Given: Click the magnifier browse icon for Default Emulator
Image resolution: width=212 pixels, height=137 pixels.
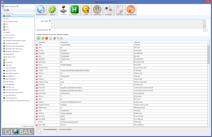Looking at the screenshot, I should [x=205, y=30].
